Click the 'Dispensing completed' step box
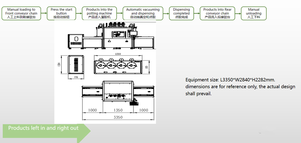 (181, 13)
